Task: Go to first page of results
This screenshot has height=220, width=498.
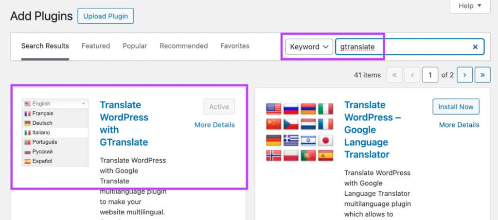Action: [394, 75]
